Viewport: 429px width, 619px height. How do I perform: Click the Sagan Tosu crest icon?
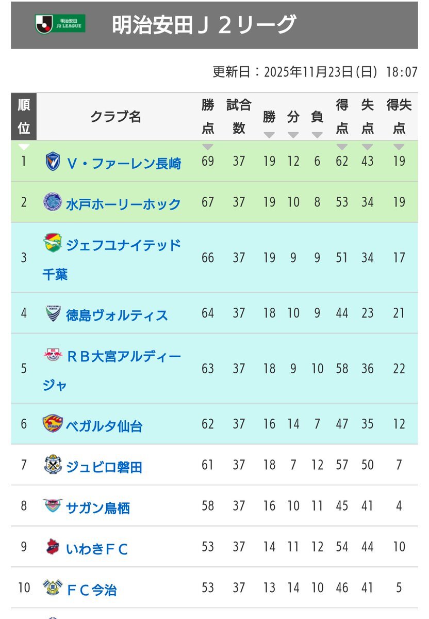tap(53, 505)
